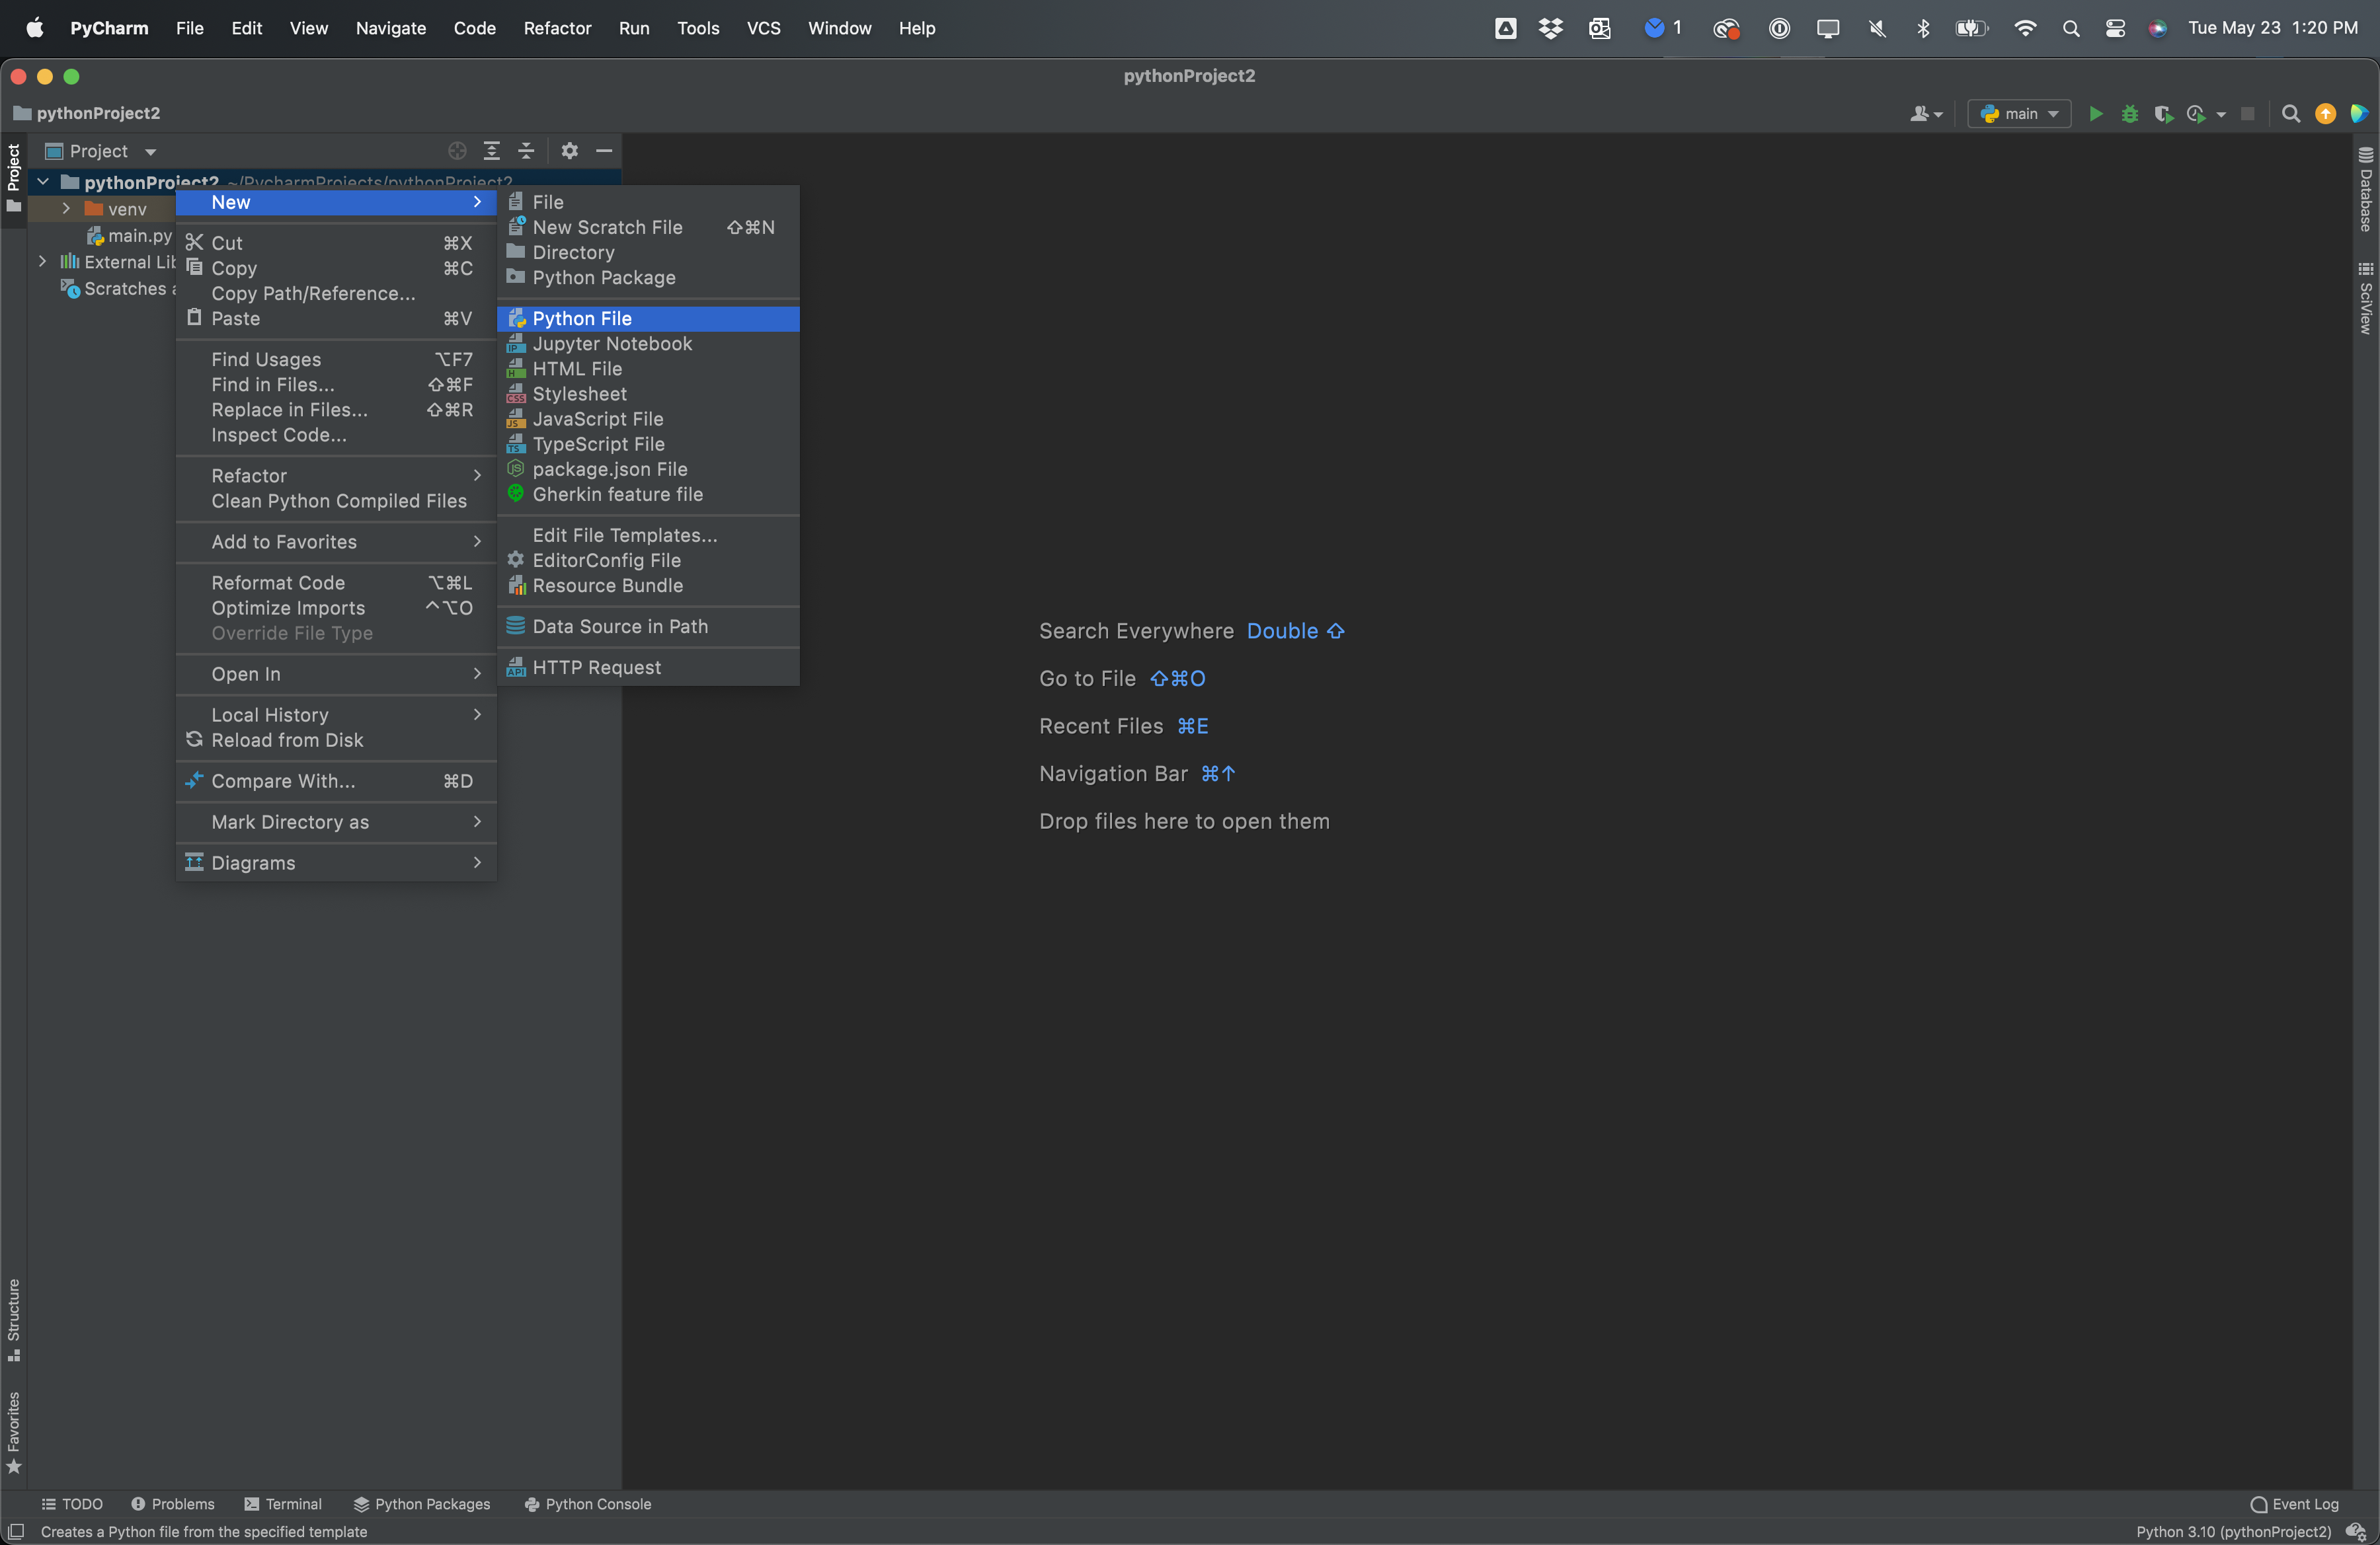Choose Directory in New submenu

[x=648, y=253]
